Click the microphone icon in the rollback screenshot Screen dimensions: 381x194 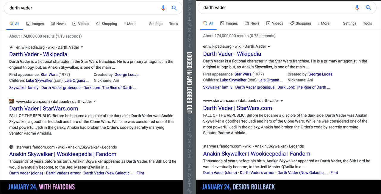[x=357, y=8]
